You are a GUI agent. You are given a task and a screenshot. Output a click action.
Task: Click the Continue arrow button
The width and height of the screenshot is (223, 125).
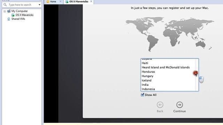179,105
